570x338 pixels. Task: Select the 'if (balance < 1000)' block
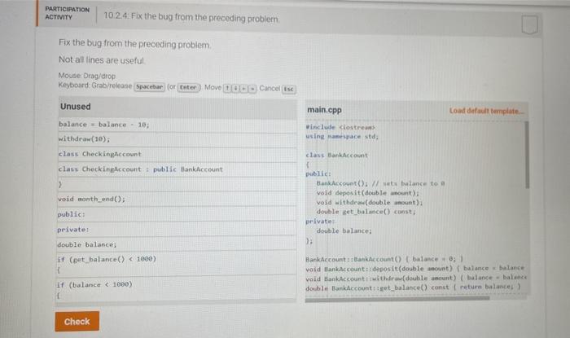177,289
